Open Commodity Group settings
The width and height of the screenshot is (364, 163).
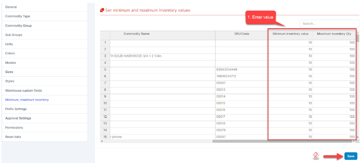click(x=45, y=26)
